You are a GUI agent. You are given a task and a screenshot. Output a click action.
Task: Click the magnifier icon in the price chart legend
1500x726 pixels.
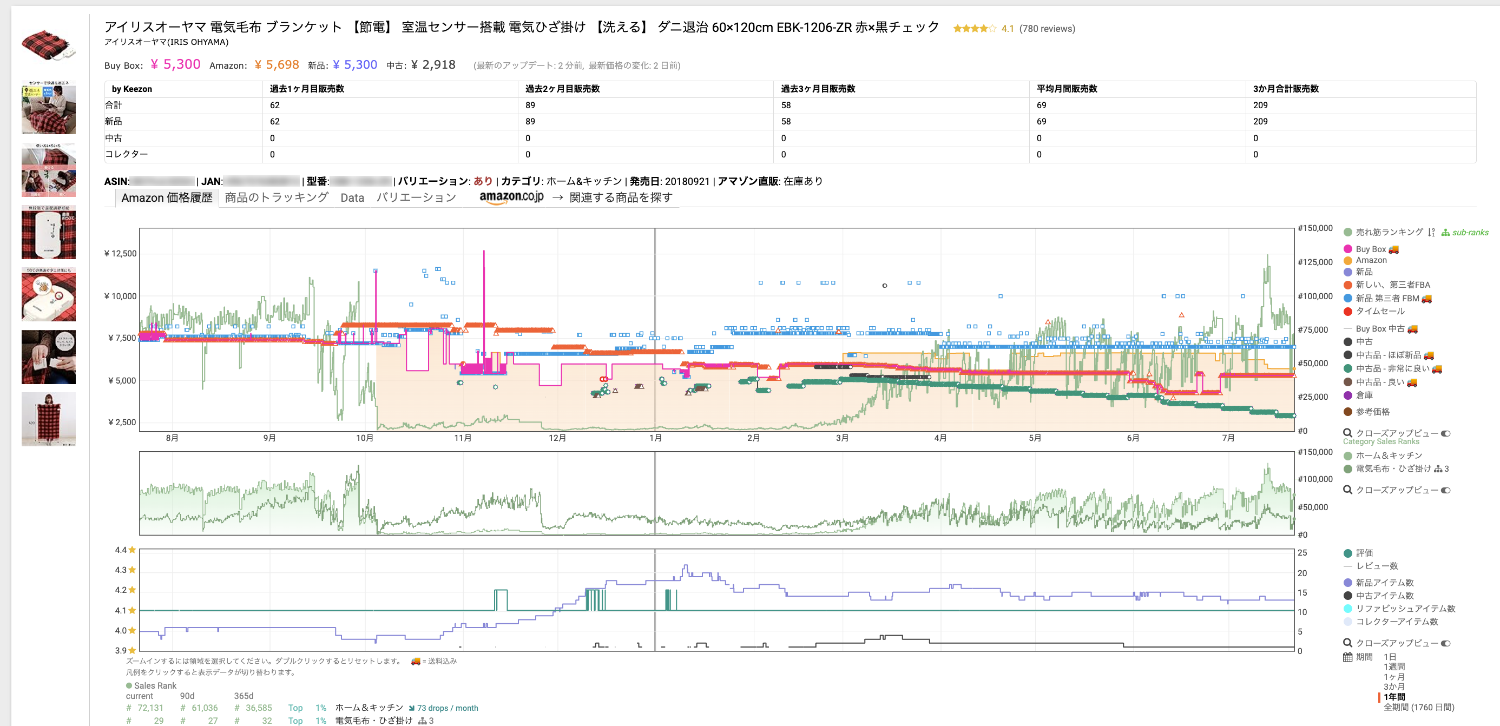pos(1347,433)
